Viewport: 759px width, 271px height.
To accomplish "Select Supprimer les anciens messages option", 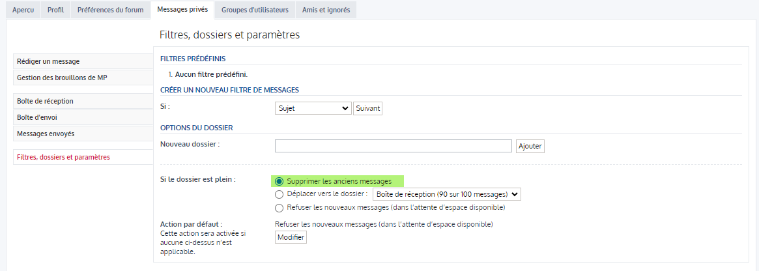I will (x=279, y=181).
